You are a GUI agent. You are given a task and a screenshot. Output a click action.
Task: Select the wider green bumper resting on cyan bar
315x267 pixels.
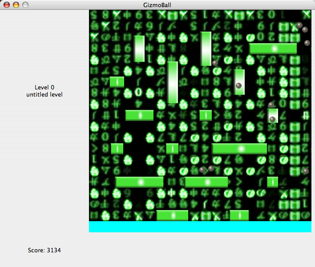coord(172,215)
